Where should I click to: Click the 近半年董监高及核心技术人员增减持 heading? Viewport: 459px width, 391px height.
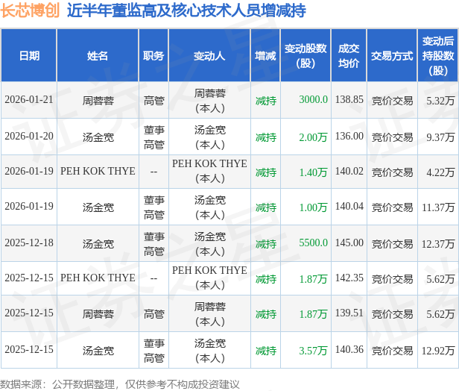pyautogui.click(x=186, y=10)
